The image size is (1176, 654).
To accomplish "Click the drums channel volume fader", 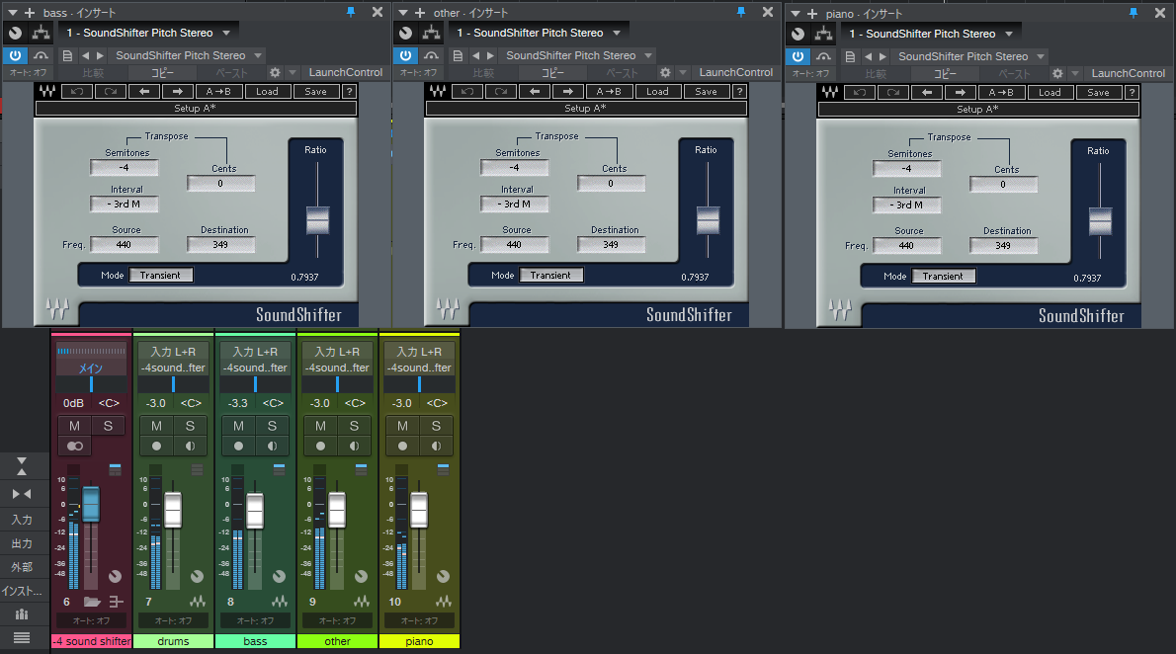I will coord(173,510).
